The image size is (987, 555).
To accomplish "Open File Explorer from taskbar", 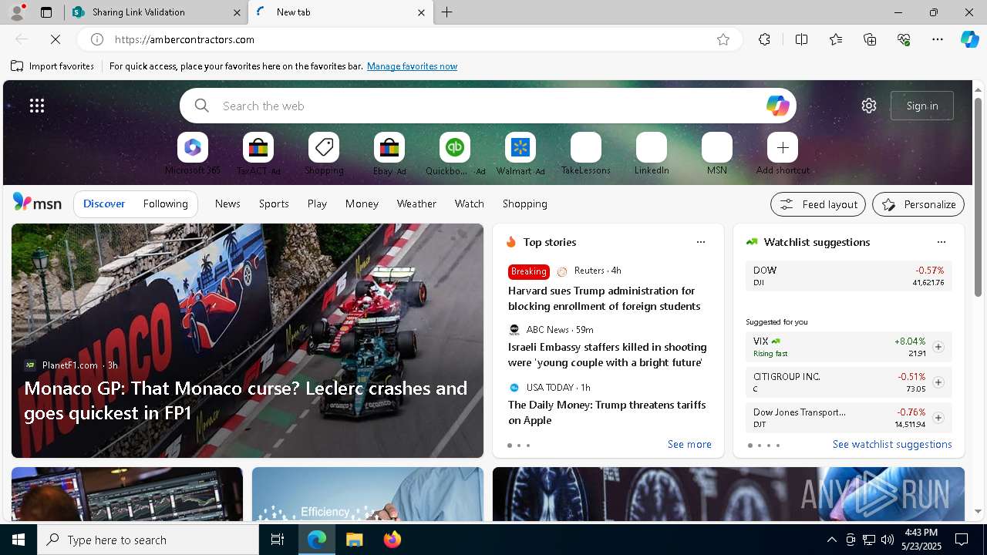I will [x=355, y=540].
